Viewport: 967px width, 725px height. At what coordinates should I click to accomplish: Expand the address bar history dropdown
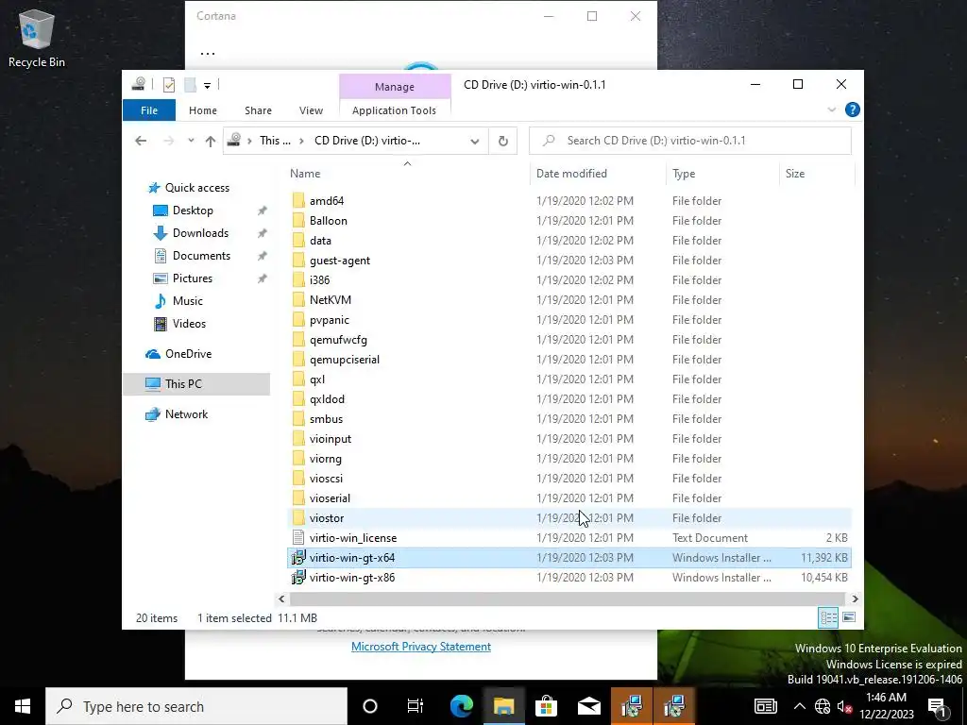[474, 142]
